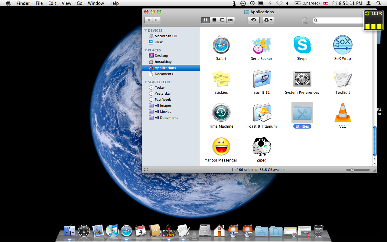Open the Safari app in Applications window

221,45
